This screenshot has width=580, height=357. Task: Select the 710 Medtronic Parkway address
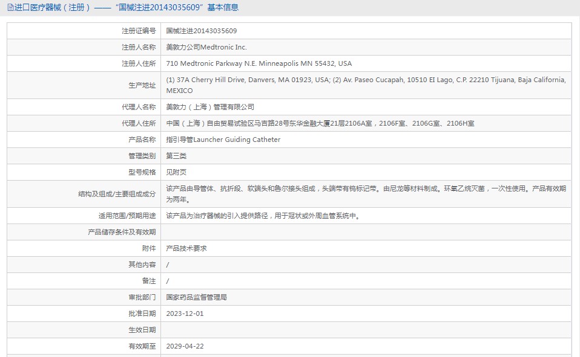click(x=259, y=63)
